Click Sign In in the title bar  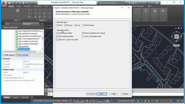(134, 3)
